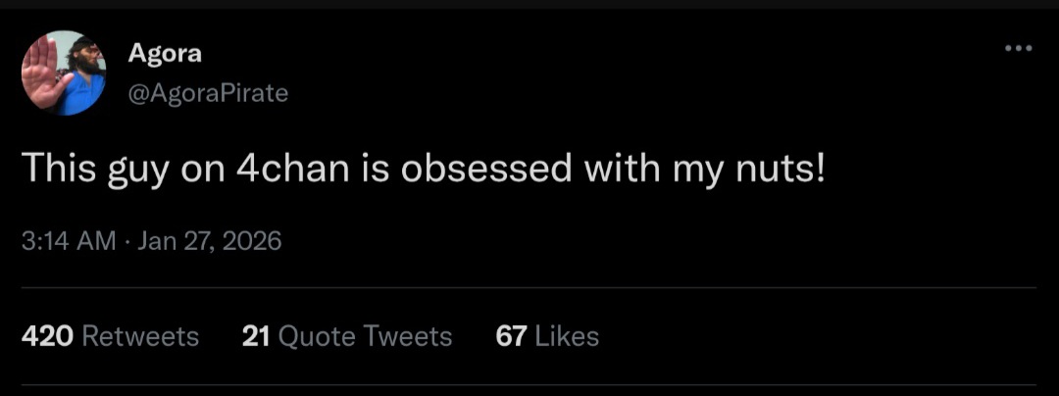Show the 21 Quote Tweets list
Screen dimensions: 1059x396
(x=346, y=336)
